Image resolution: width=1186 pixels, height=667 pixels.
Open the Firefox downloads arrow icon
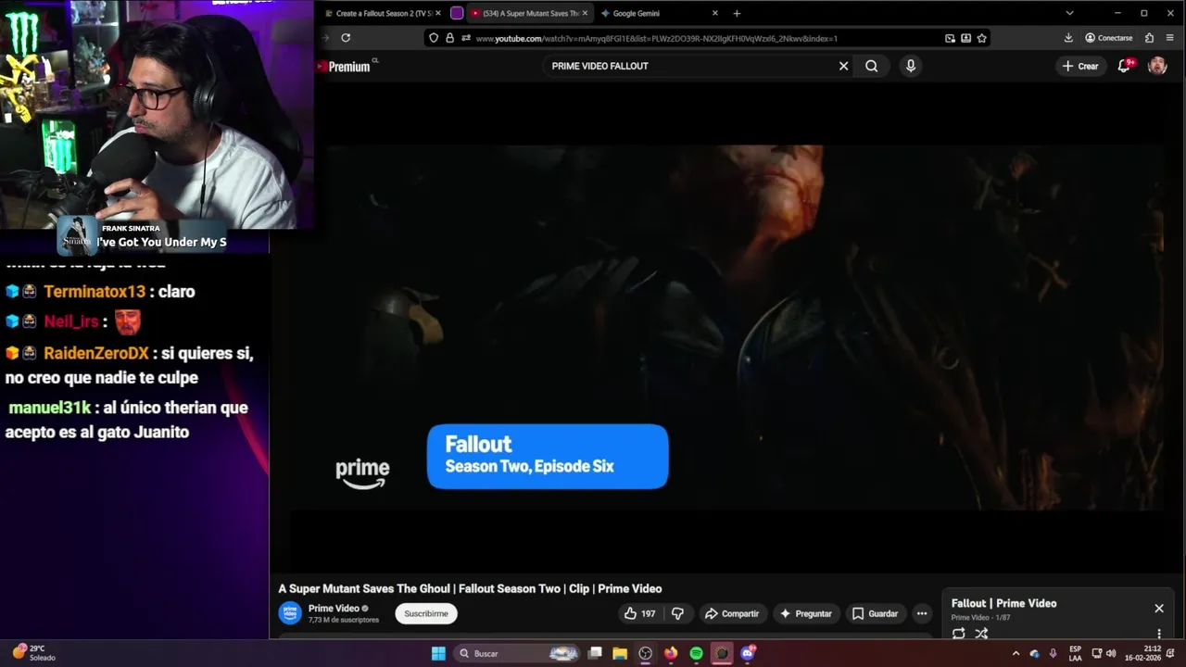click(1068, 38)
